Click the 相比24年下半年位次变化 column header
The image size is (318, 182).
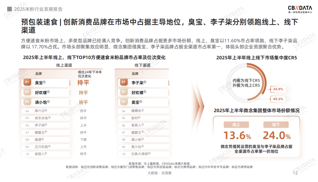[x=90, y=74]
